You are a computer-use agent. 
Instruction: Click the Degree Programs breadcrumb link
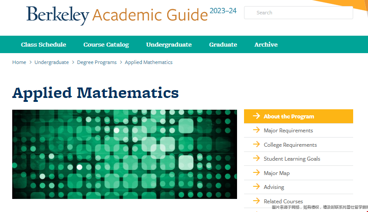coord(97,62)
